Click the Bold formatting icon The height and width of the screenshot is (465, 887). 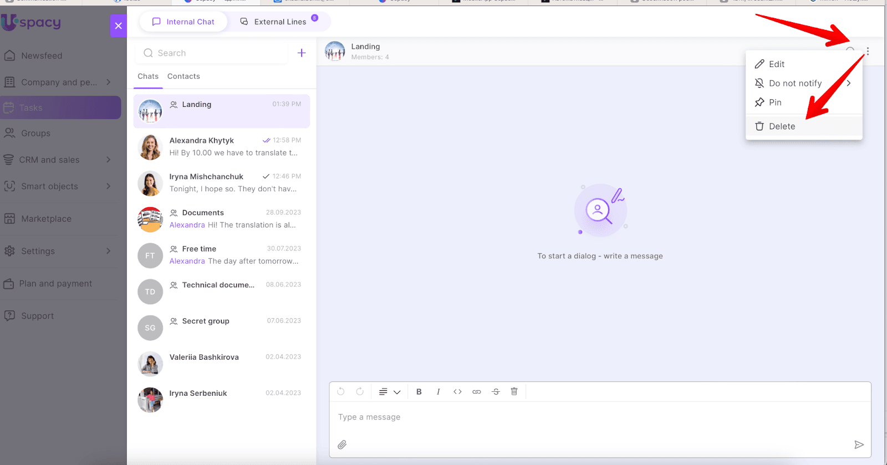419,392
